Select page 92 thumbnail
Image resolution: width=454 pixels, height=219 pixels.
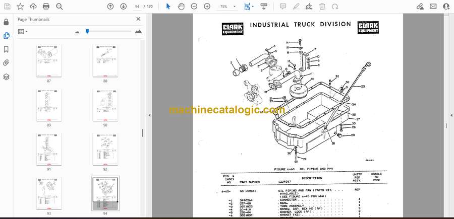coord(105,150)
